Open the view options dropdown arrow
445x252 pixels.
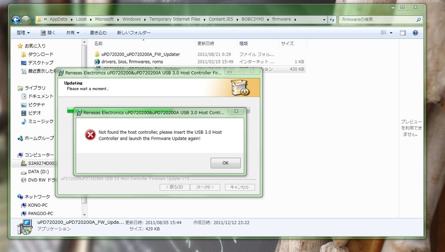coord(391,33)
